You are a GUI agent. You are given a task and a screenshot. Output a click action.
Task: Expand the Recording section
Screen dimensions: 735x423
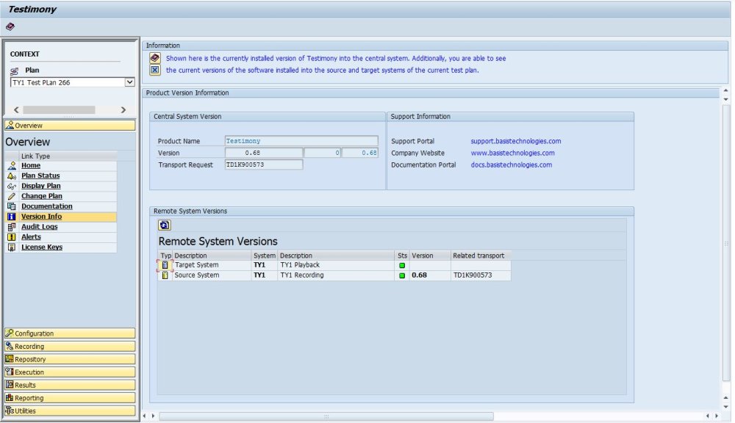pyautogui.click(x=70, y=346)
